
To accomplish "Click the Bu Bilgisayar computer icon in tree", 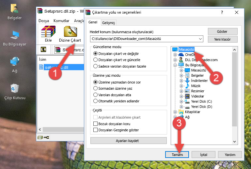I will pyautogui.click(x=181, y=65).
